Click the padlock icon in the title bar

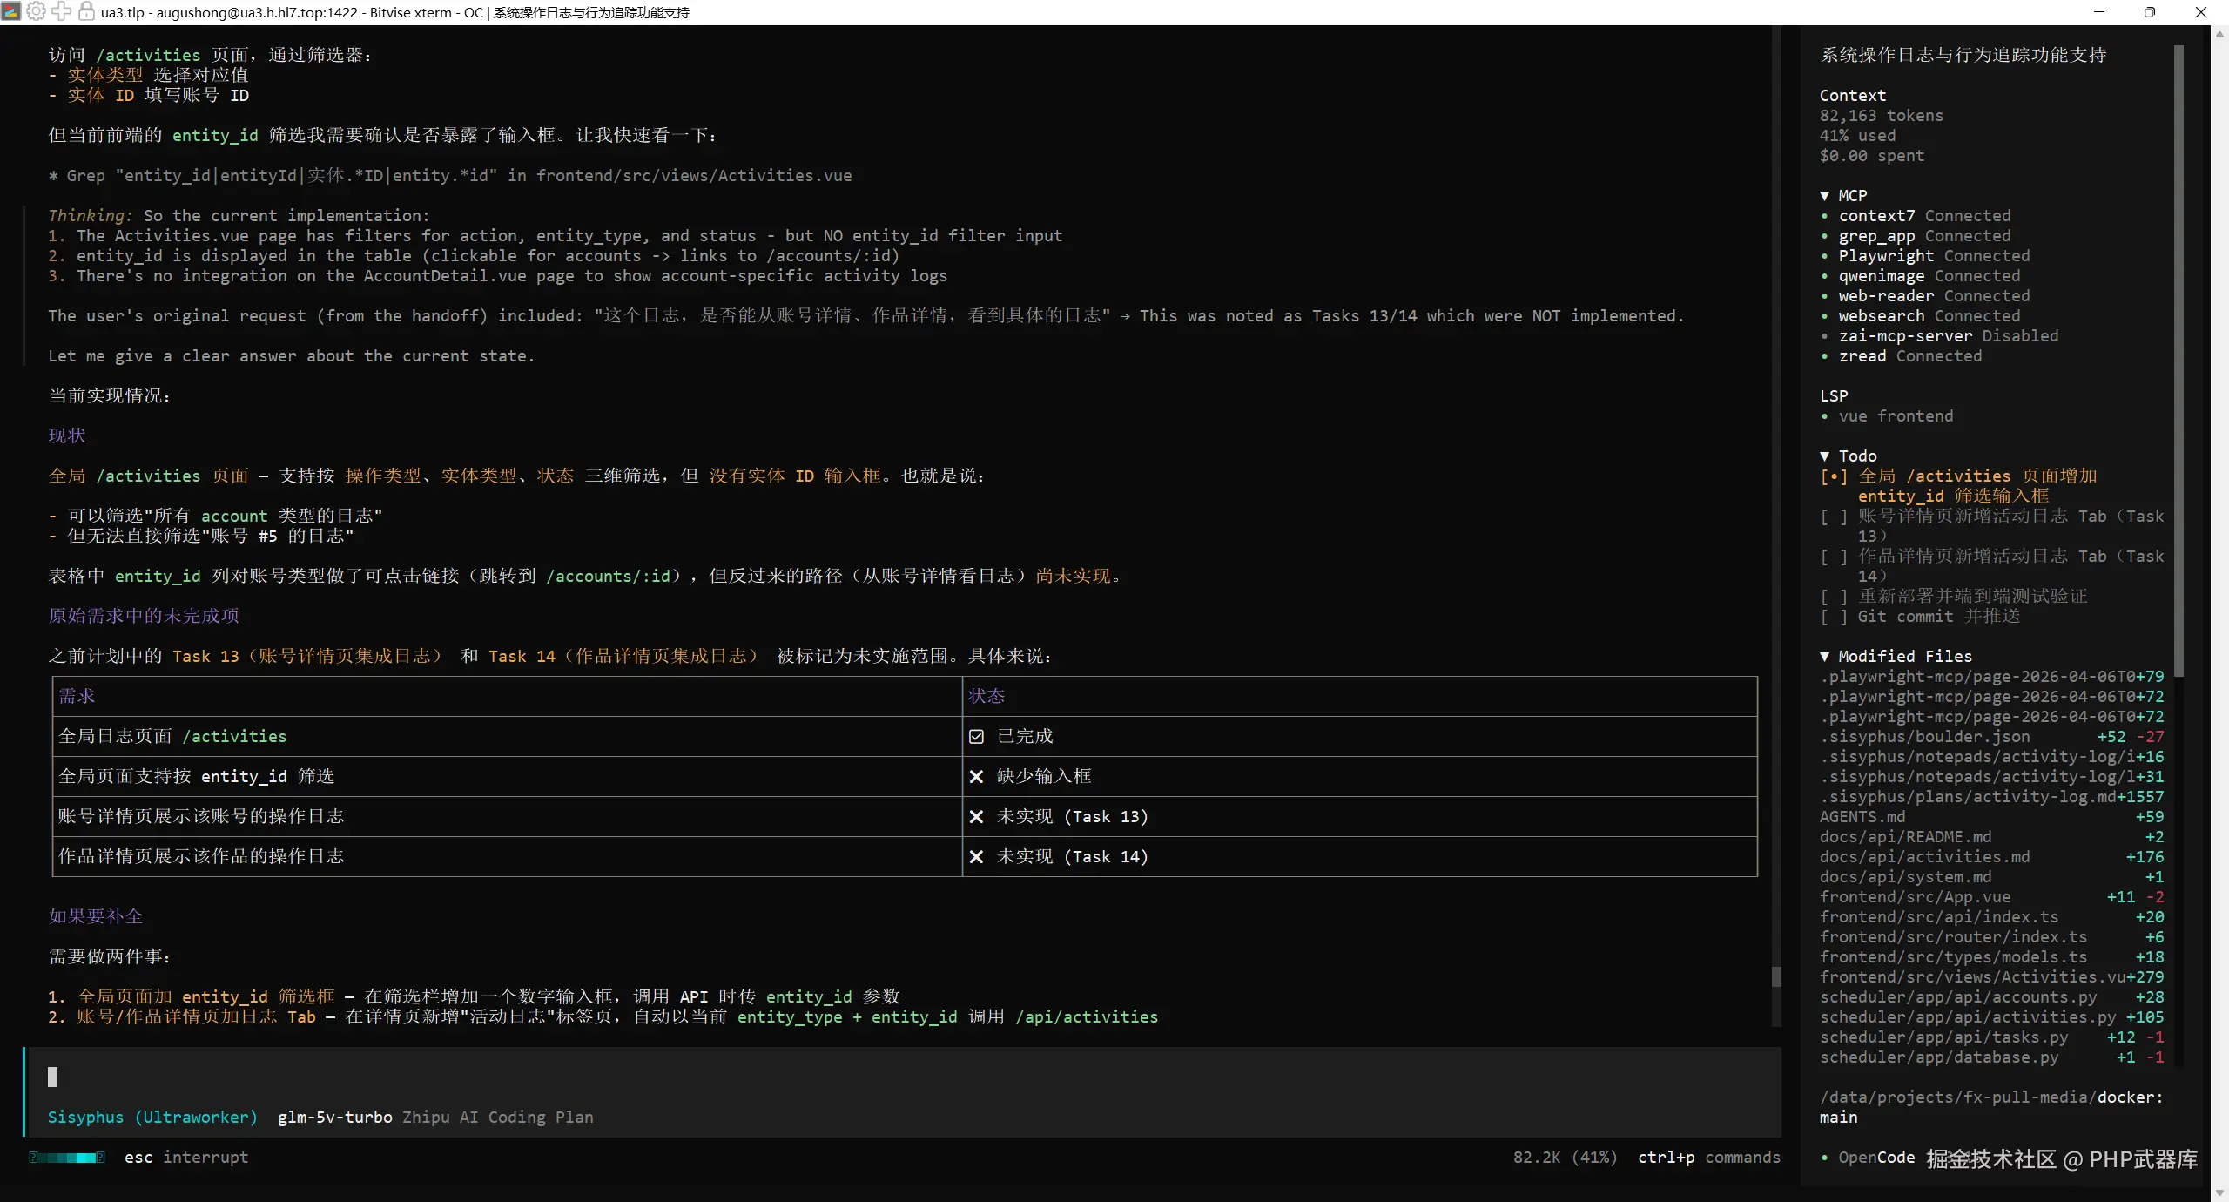[86, 11]
